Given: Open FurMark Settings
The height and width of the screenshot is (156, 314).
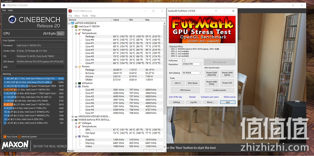Looking at the screenshot, I should (177, 102).
